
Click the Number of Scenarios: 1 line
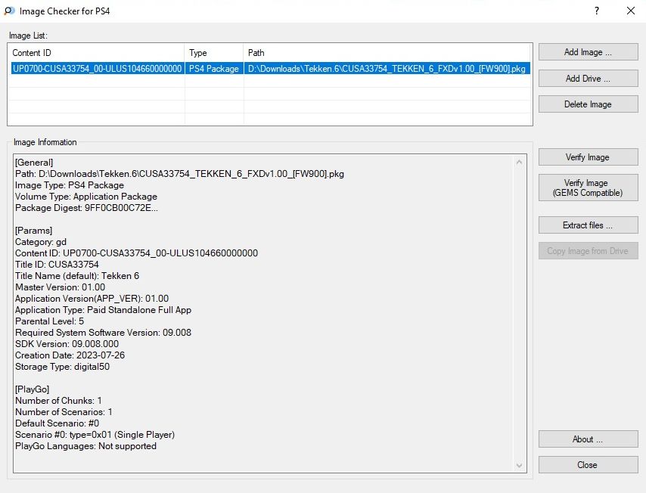64,412
